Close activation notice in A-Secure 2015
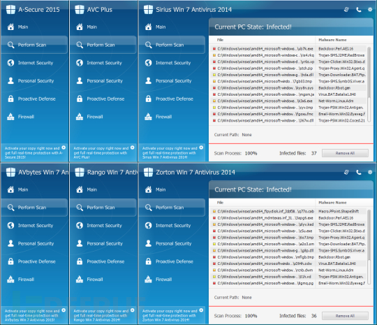Image resolution: width=377 pixels, height=325 pixels. click(x=64, y=147)
